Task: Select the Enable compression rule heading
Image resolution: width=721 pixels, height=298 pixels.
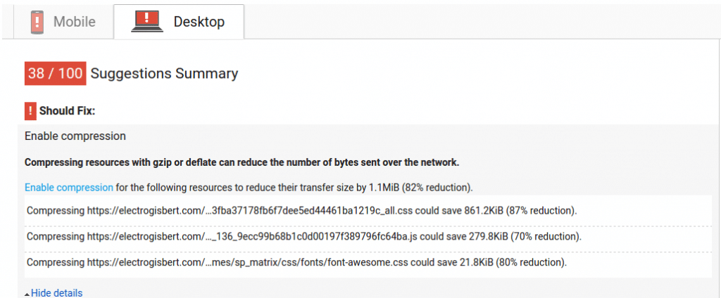Action: [75, 136]
